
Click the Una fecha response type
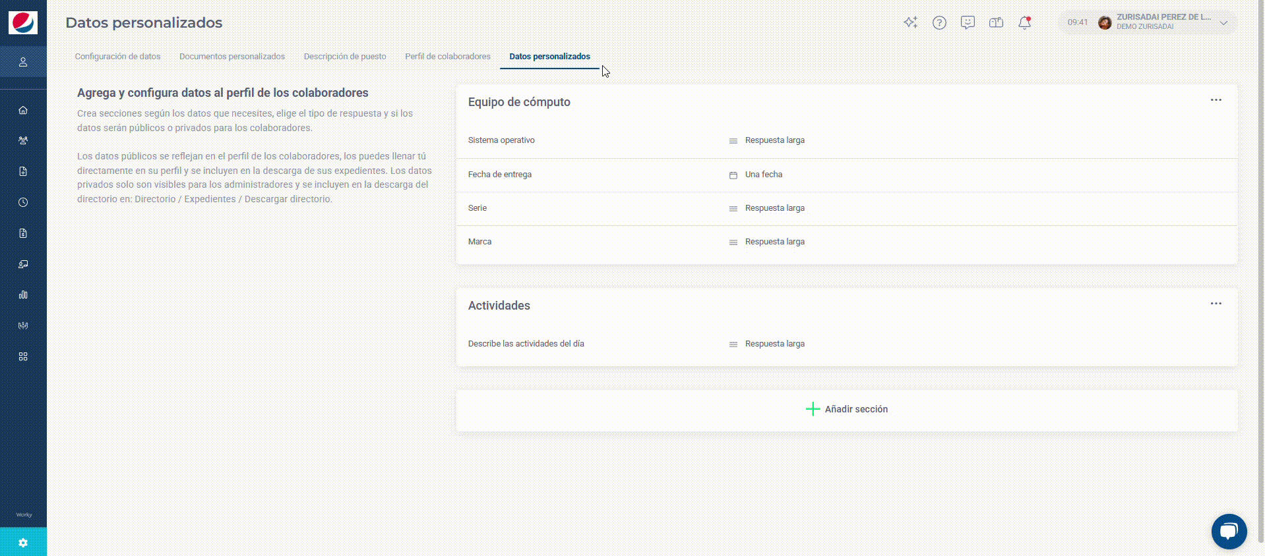click(764, 175)
